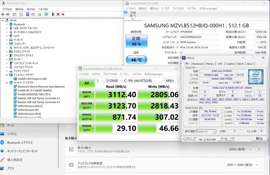Switch to the Bench tab in CPU-Z
270x175 pixels.
(241, 64)
